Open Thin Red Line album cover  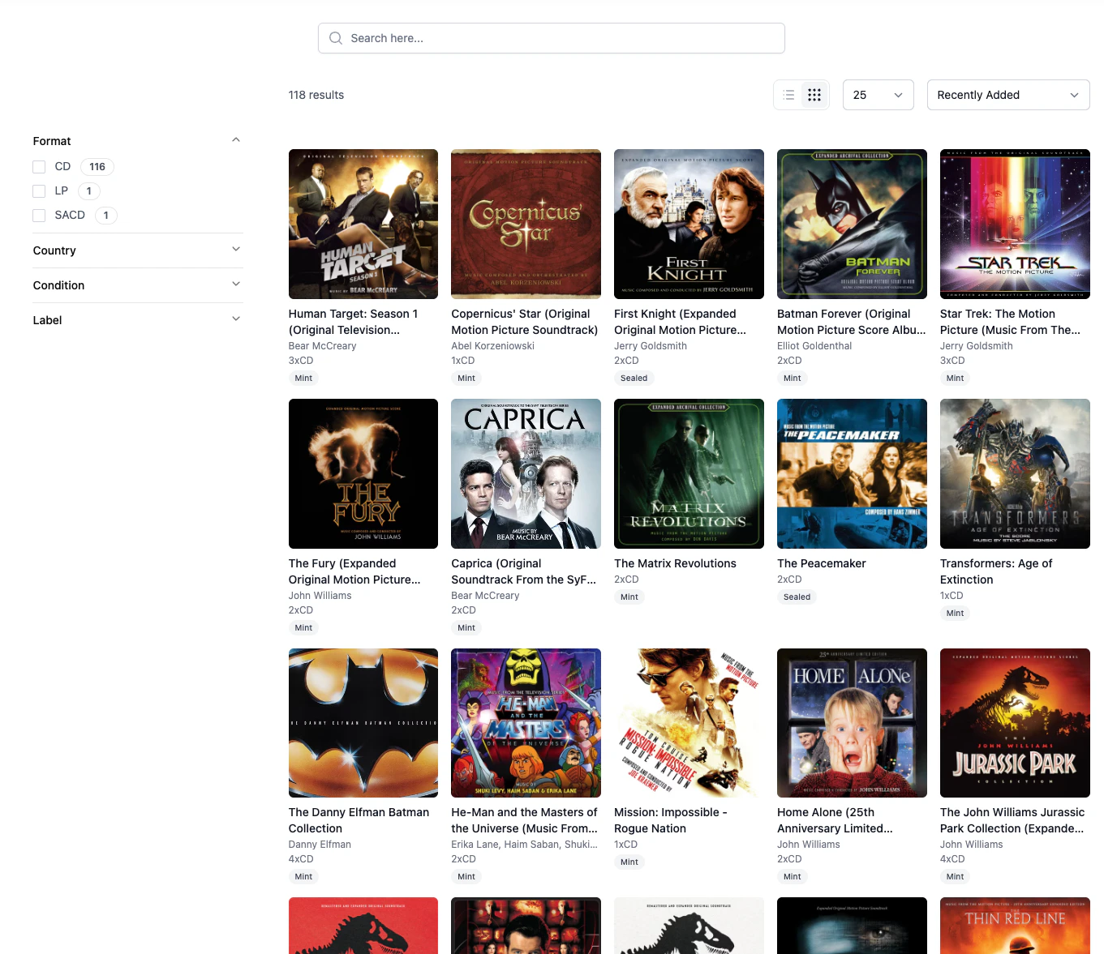point(1015,926)
